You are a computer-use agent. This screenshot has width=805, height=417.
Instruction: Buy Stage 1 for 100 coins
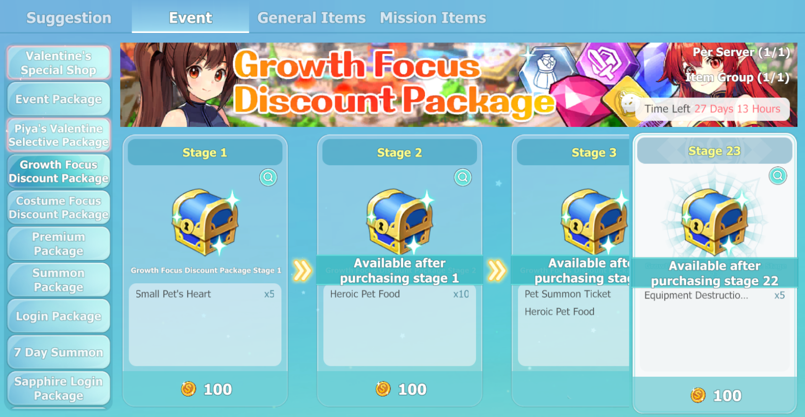pyautogui.click(x=205, y=389)
